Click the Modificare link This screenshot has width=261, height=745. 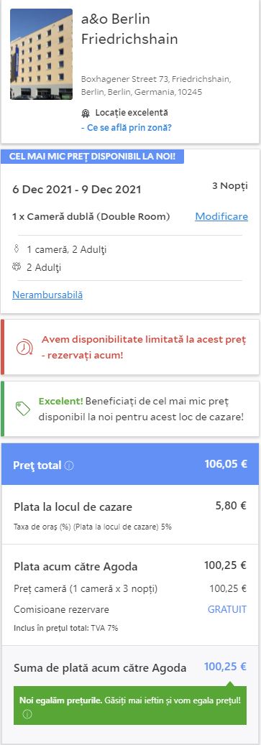point(221,217)
